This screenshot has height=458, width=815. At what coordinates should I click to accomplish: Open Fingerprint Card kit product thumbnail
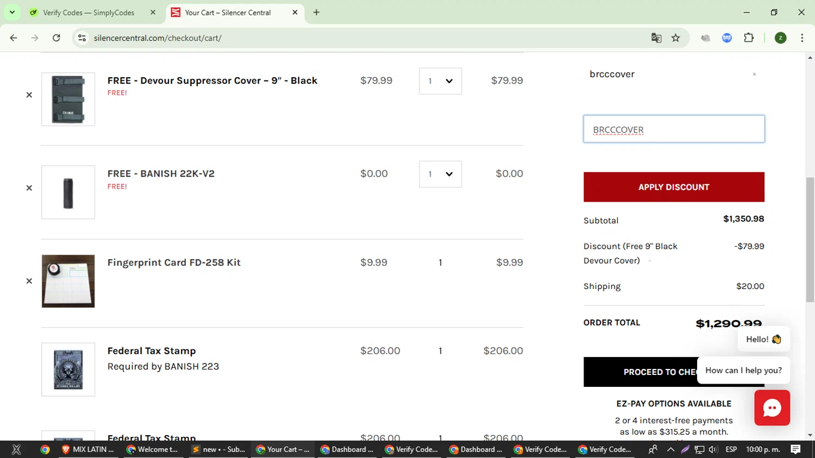click(68, 281)
